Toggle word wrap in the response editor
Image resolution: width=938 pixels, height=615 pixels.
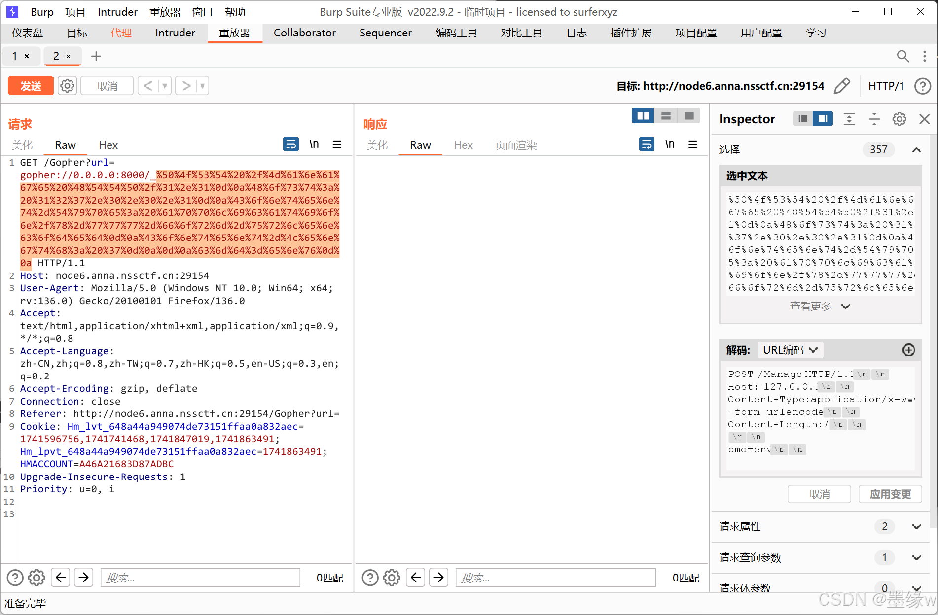647,144
